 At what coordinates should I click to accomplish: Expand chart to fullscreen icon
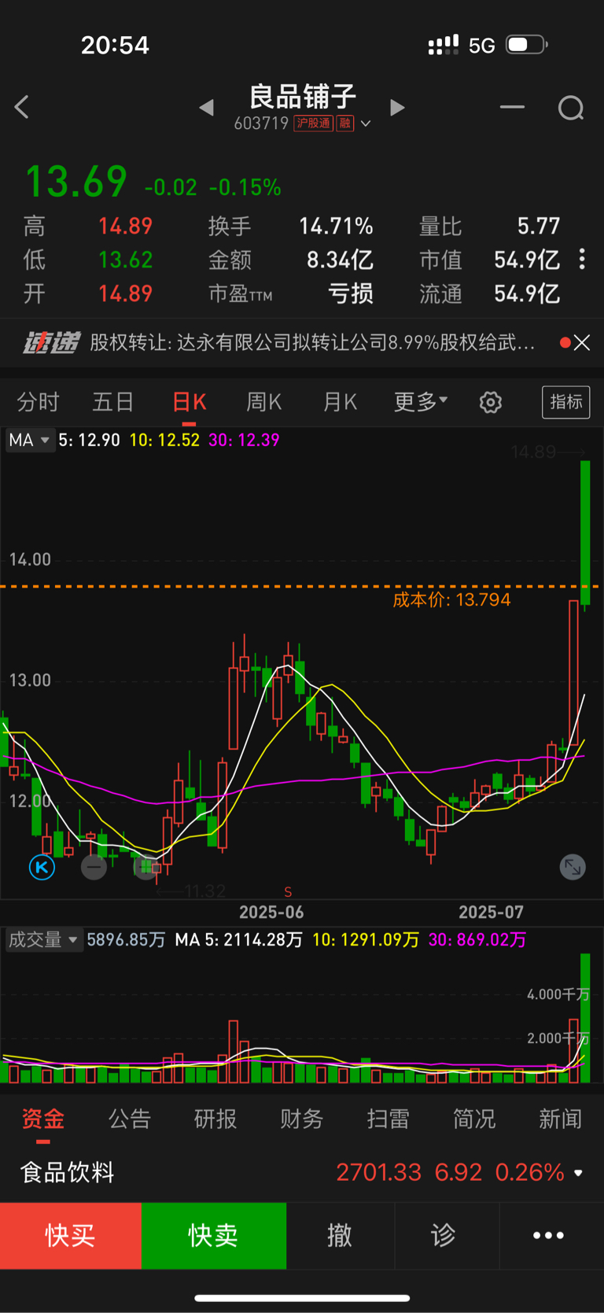(573, 868)
